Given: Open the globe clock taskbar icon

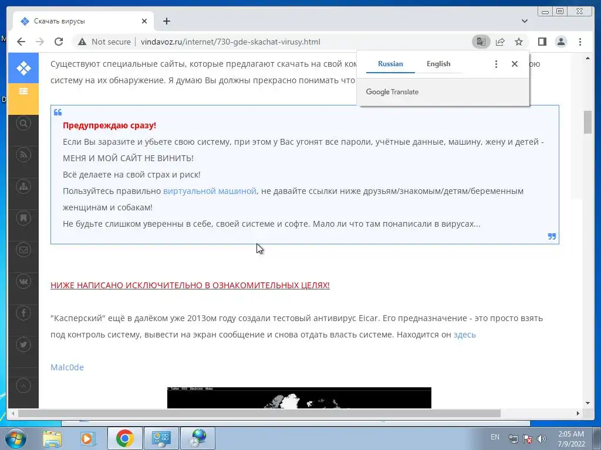Looking at the screenshot, I should (197, 438).
